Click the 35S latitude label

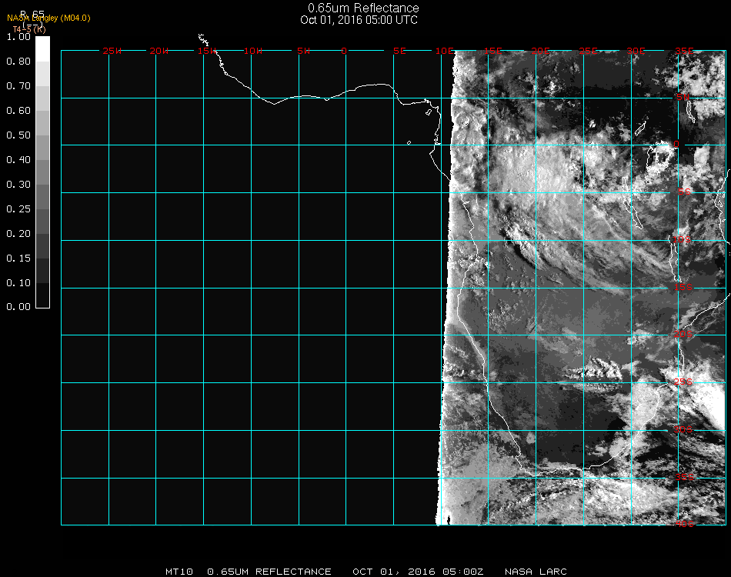click(685, 477)
